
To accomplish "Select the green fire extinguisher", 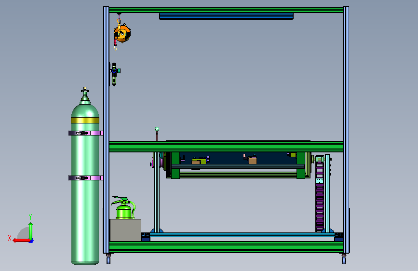I will (124, 208).
